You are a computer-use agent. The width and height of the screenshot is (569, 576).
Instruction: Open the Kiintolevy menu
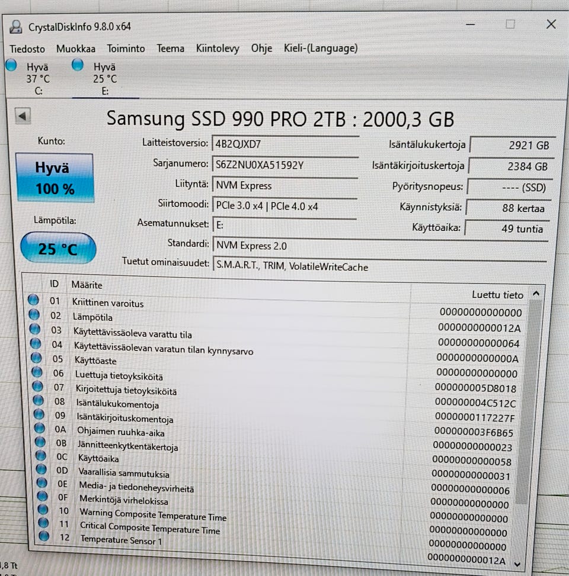pyautogui.click(x=218, y=49)
